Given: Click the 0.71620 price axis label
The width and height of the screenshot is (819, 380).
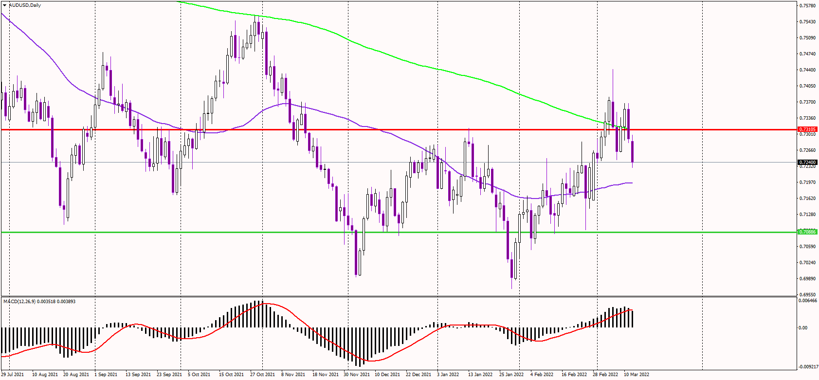Looking at the screenshot, I should pyautogui.click(x=808, y=199).
